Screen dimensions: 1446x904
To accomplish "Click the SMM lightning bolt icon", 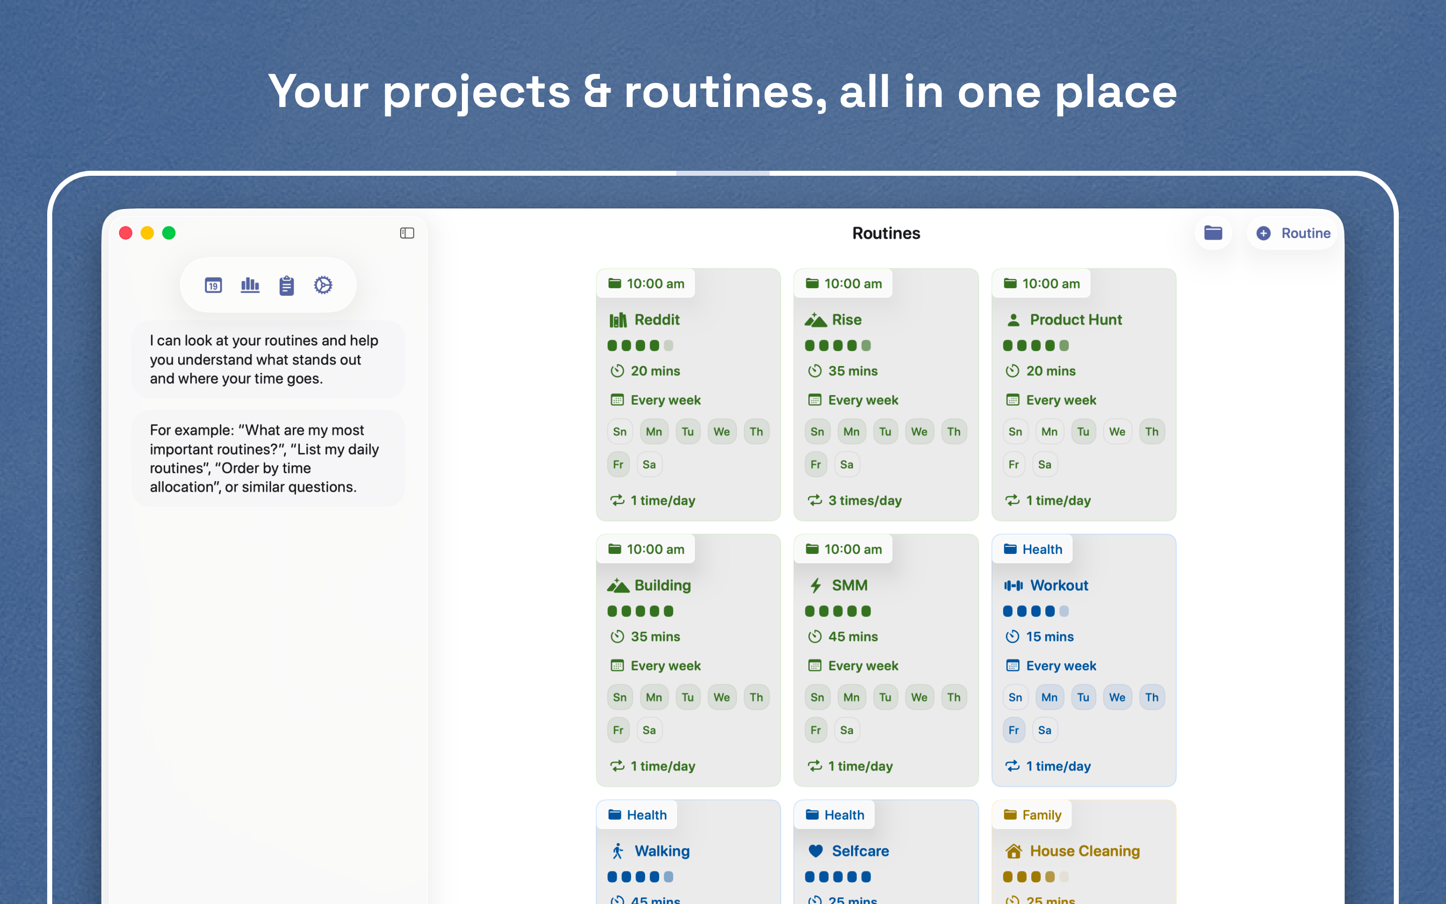I will click(815, 585).
